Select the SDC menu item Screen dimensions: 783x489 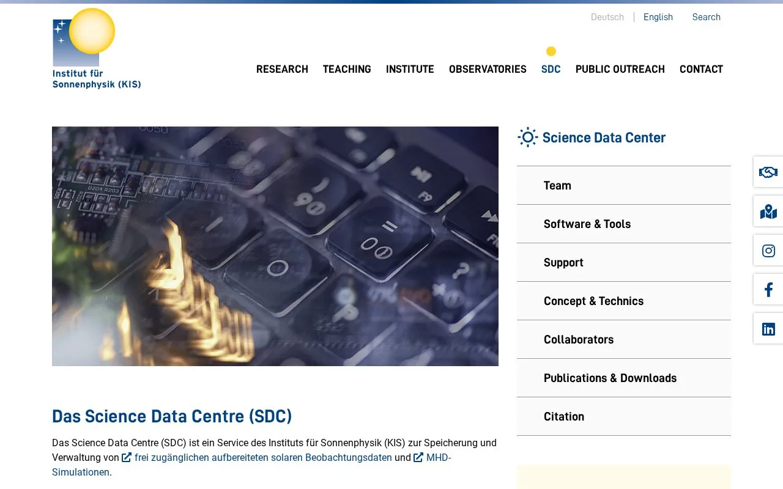551,69
